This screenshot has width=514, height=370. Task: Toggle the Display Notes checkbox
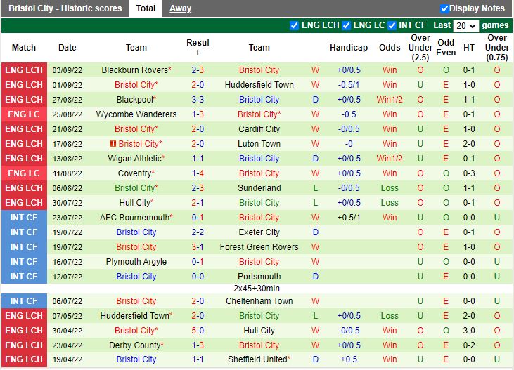[444, 8]
